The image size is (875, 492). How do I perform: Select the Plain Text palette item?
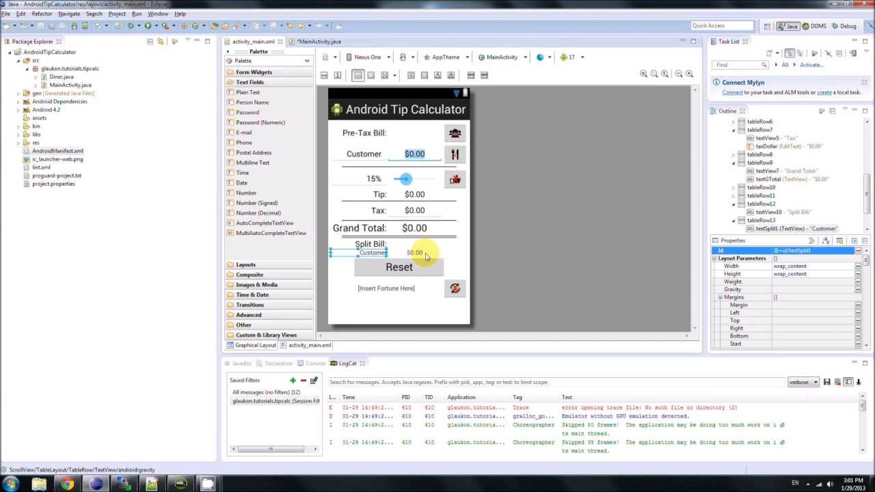[248, 92]
